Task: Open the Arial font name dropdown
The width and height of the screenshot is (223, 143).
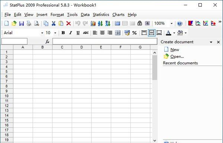Action: (x=42, y=33)
